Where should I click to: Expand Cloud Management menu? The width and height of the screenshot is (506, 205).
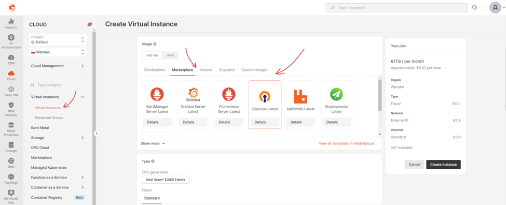tap(58, 66)
